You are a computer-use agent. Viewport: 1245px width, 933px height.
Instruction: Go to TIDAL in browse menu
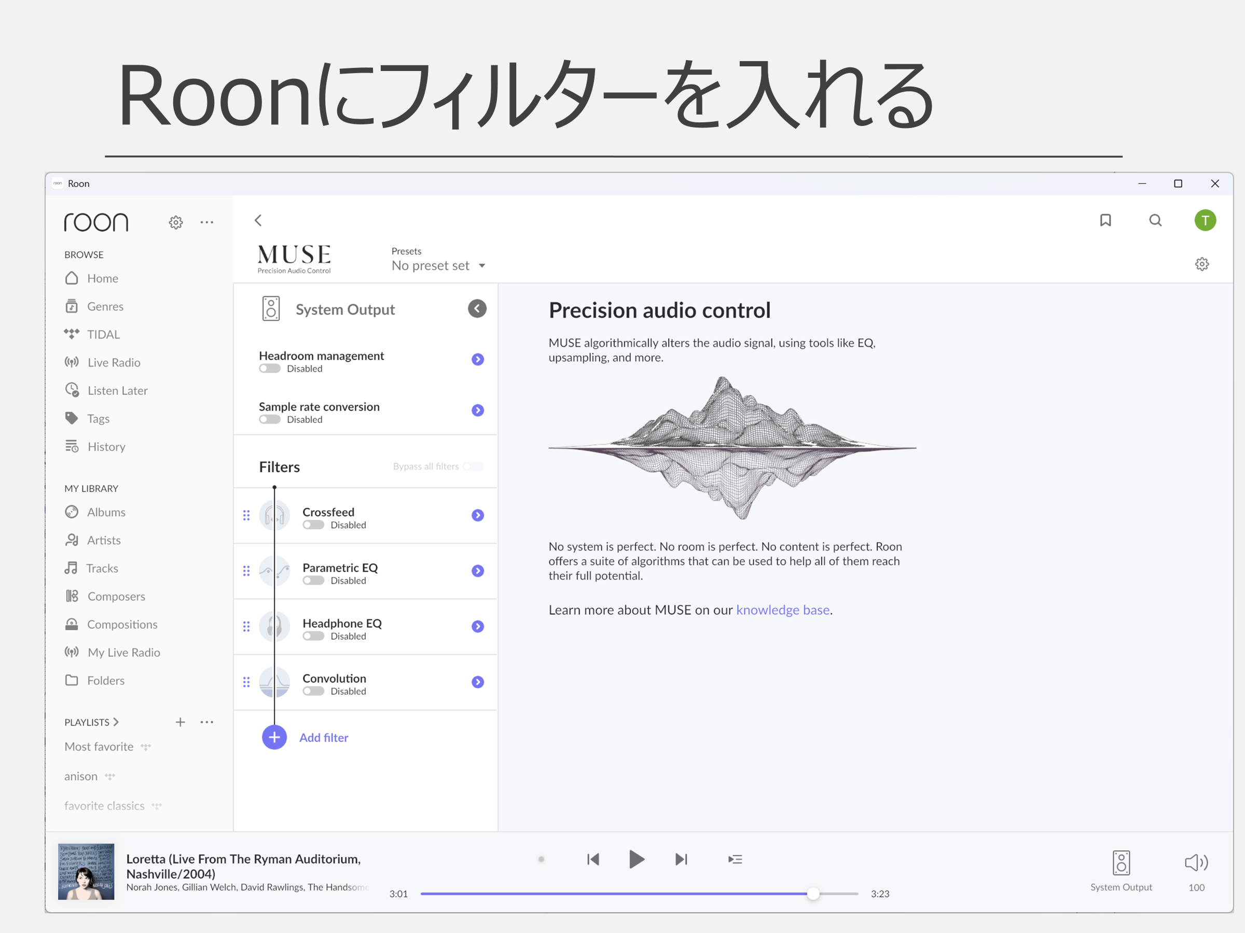[x=103, y=335]
